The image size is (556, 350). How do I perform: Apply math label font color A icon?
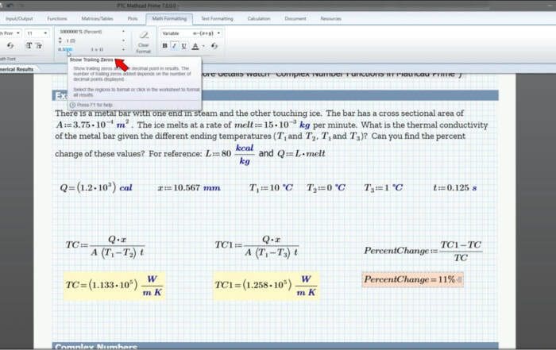pos(195,46)
